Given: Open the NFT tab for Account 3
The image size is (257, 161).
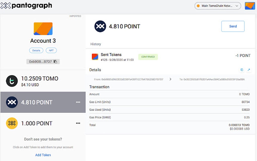Looking at the screenshot, I should pos(51,50).
